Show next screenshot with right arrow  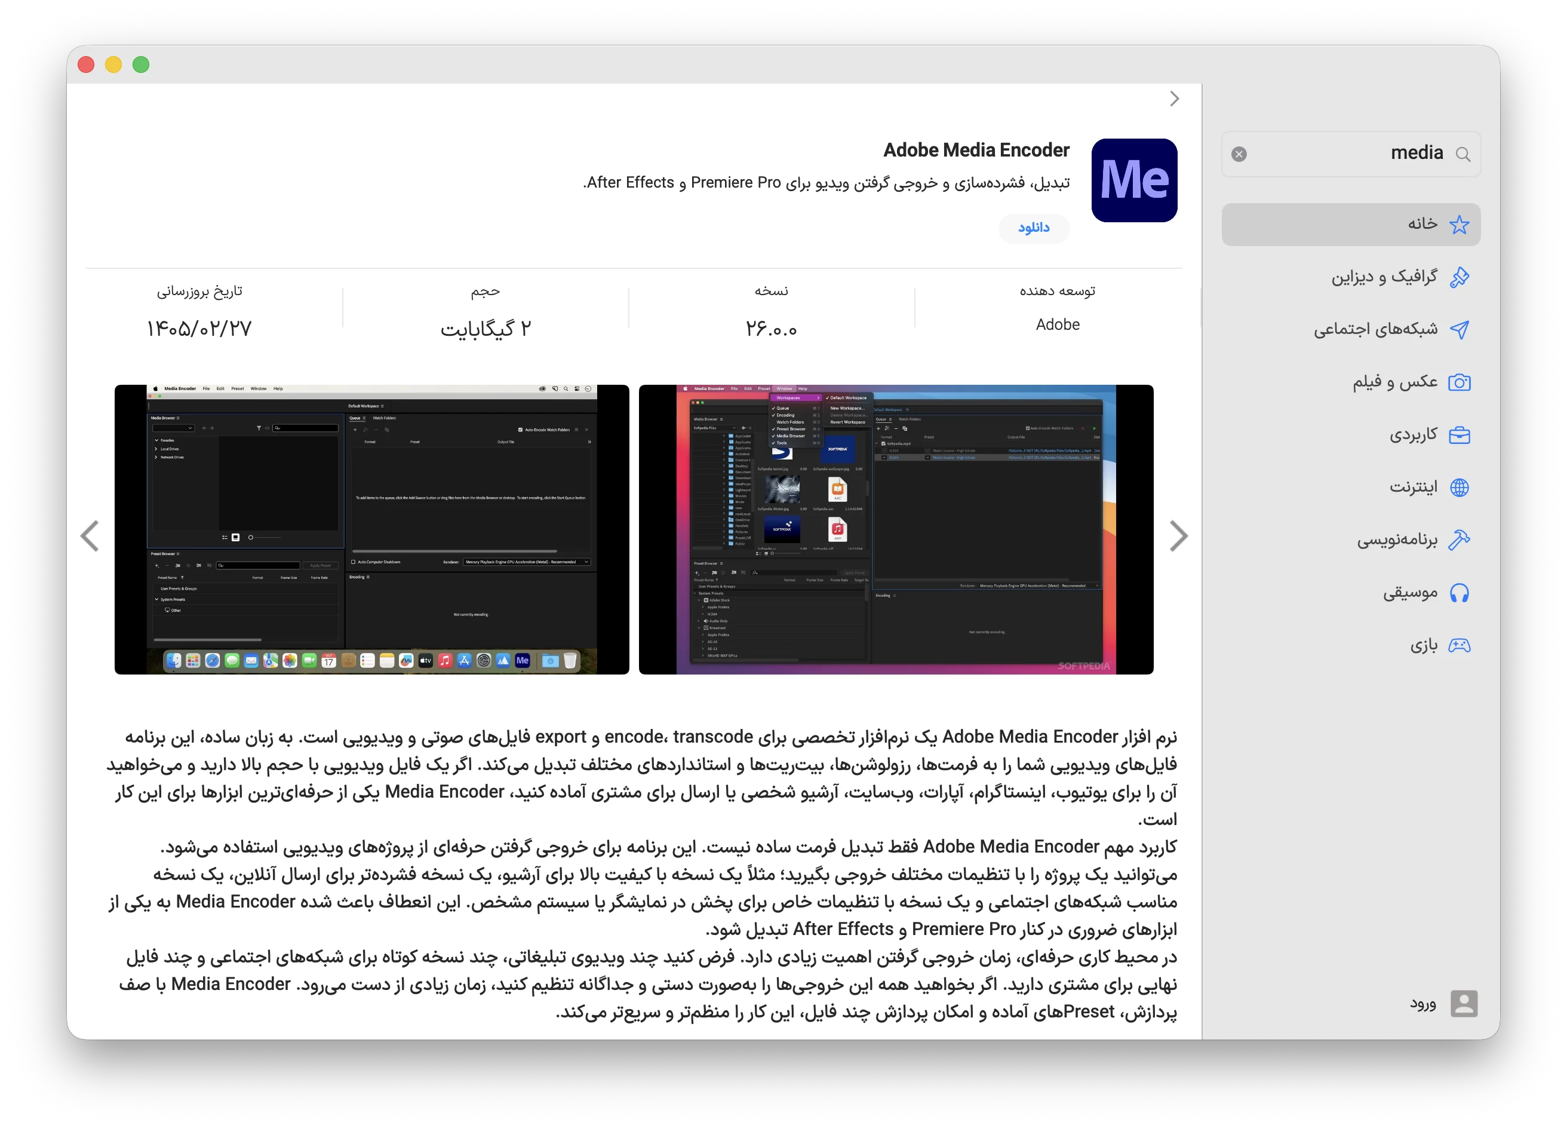coord(1178,537)
